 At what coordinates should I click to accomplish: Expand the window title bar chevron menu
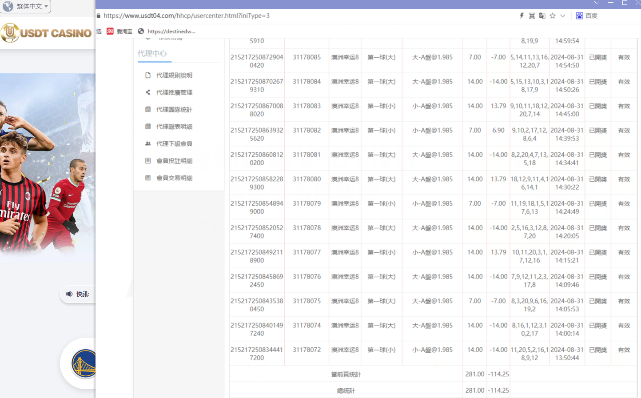597,3
